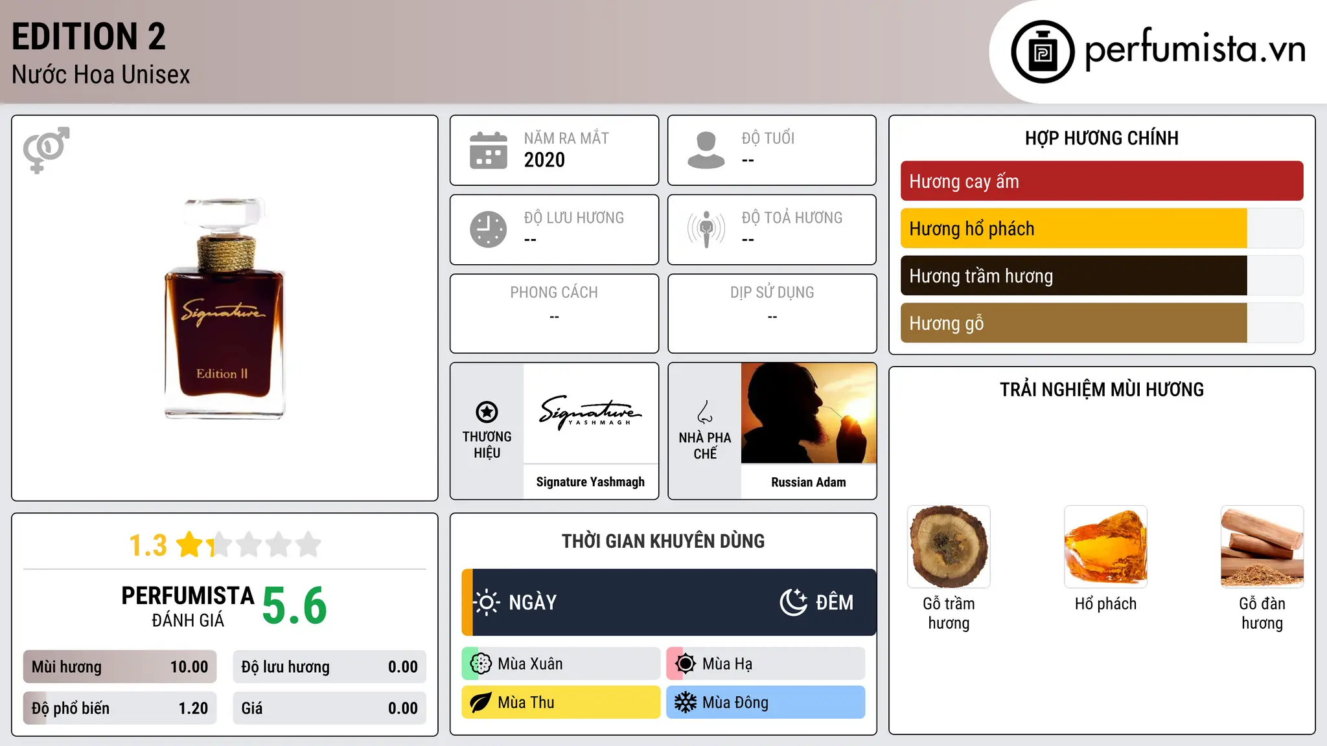Click the calendar icon beside Năm ra mắt

coord(489,150)
